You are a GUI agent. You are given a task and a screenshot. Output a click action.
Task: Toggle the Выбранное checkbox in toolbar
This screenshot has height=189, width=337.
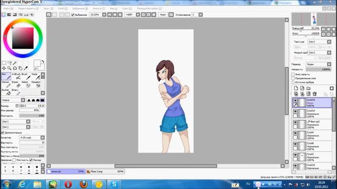pos(73,15)
